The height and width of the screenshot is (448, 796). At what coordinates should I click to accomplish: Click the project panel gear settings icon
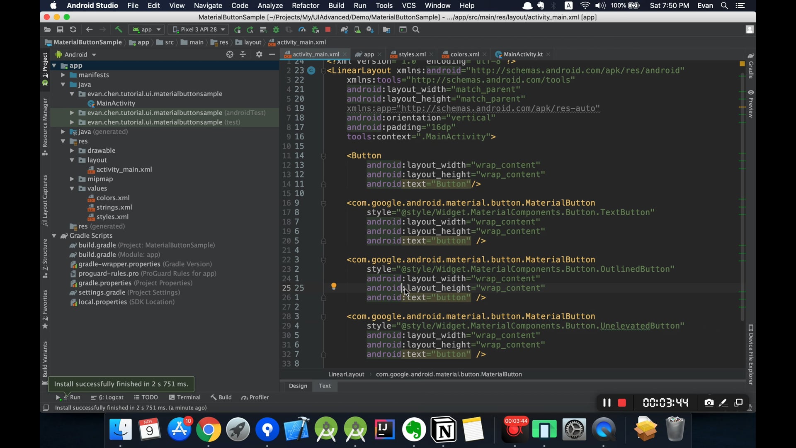coord(259,54)
